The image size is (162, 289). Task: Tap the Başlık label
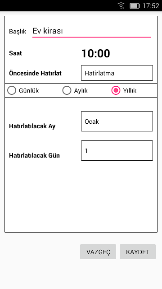tap(18, 32)
